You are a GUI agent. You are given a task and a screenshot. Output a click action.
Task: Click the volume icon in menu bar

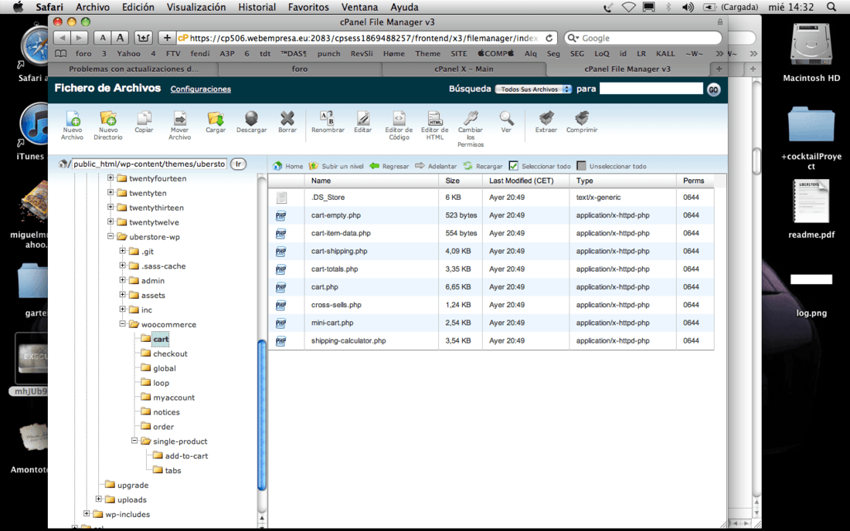click(x=688, y=7)
